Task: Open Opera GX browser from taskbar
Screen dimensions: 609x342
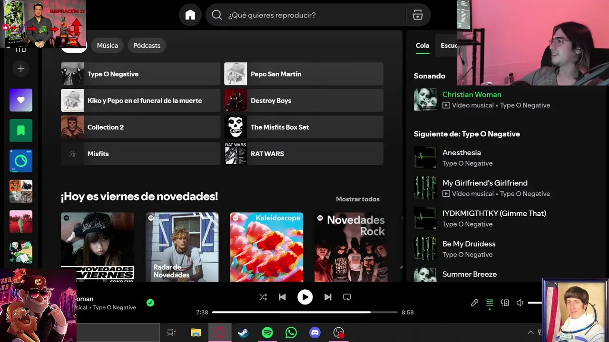Action: (x=220, y=332)
